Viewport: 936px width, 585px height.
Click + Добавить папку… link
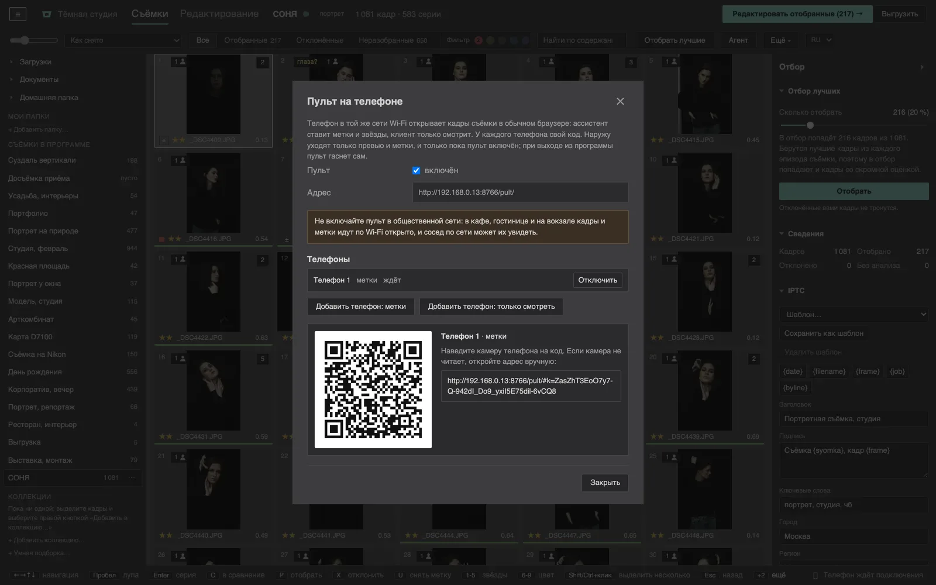37,129
